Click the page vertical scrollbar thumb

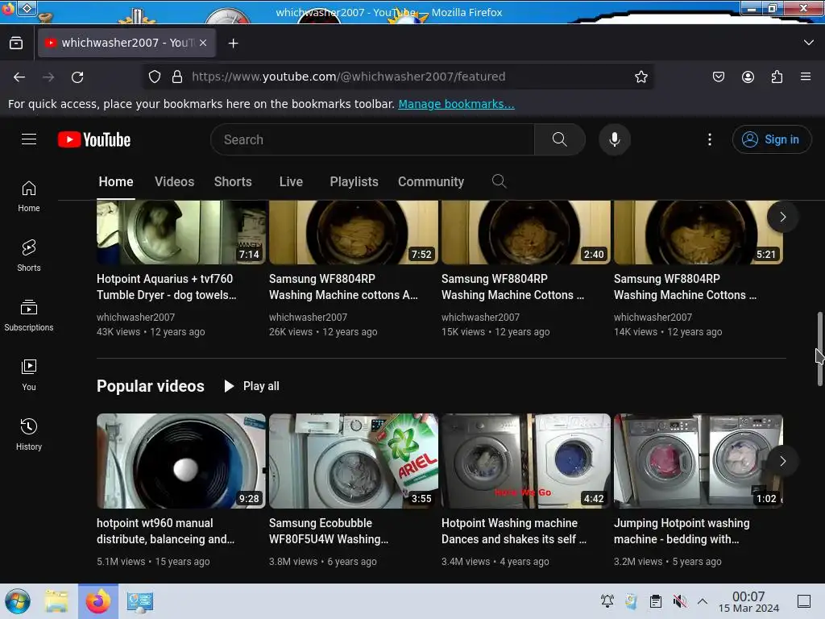pos(819,349)
